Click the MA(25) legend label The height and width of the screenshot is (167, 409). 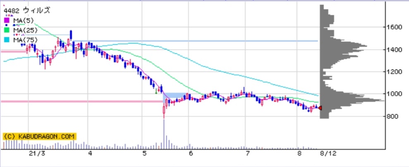point(25,30)
